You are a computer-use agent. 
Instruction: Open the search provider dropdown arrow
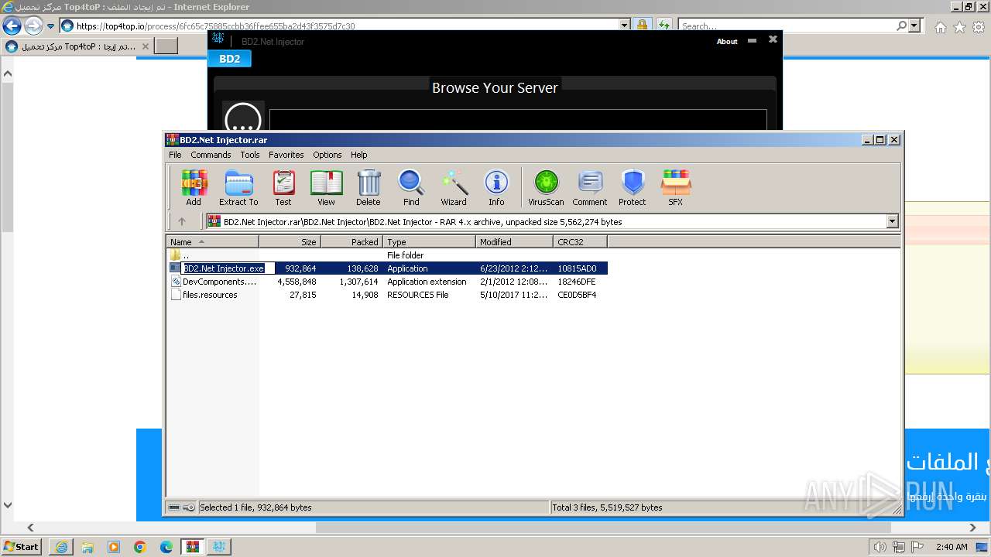point(914,26)
